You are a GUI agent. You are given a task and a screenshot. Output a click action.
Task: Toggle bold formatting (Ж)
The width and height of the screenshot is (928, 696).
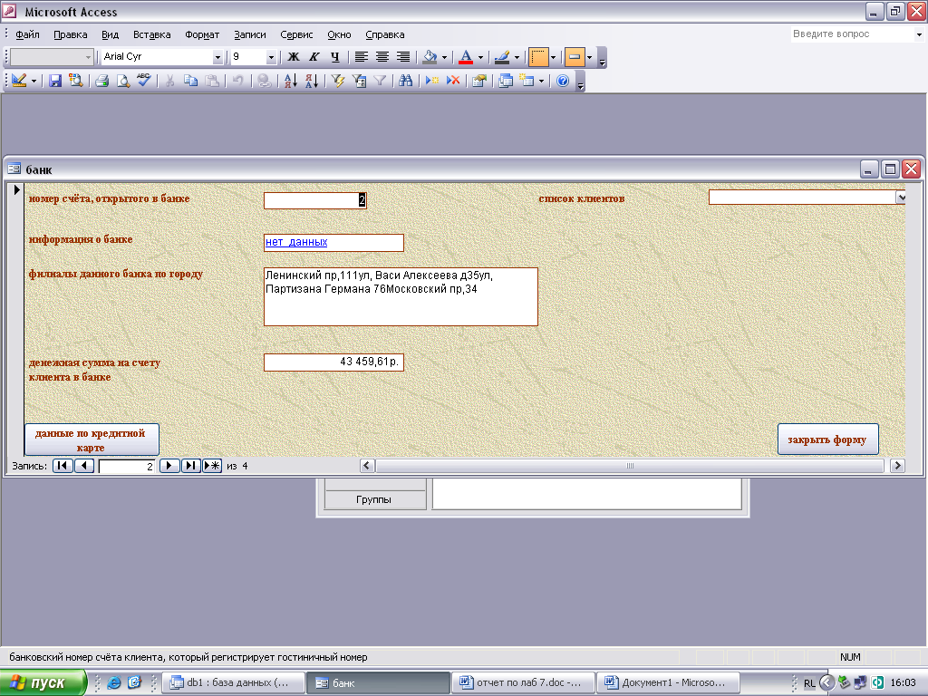(x=293, y=57)
